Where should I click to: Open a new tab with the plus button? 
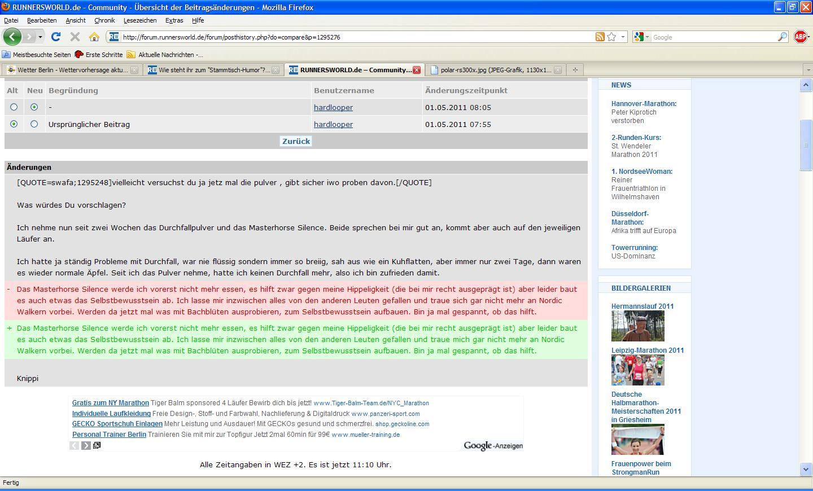coord(575,70)
